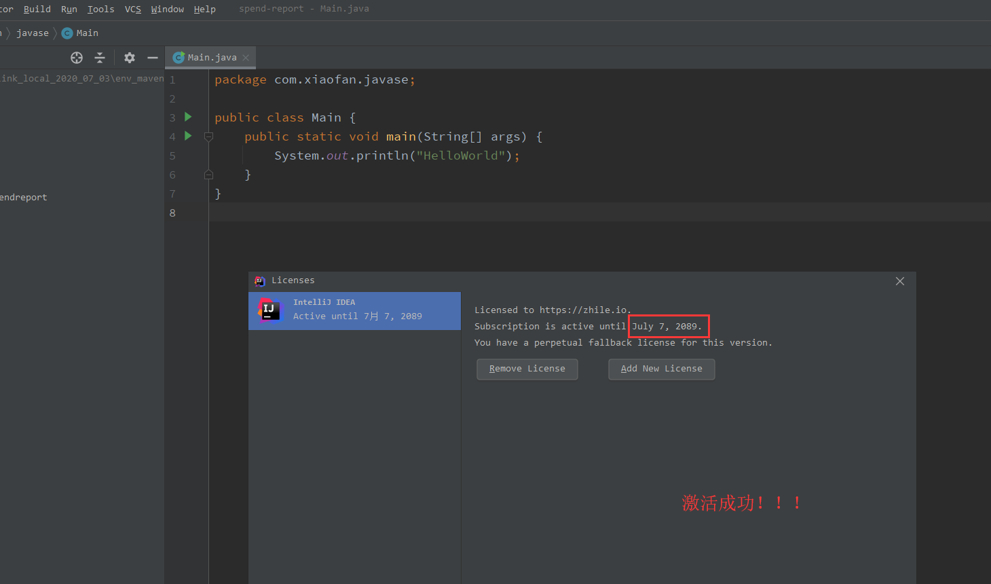Click the Add New License button
The image size is (991, 584).
(x=662, y=369)
